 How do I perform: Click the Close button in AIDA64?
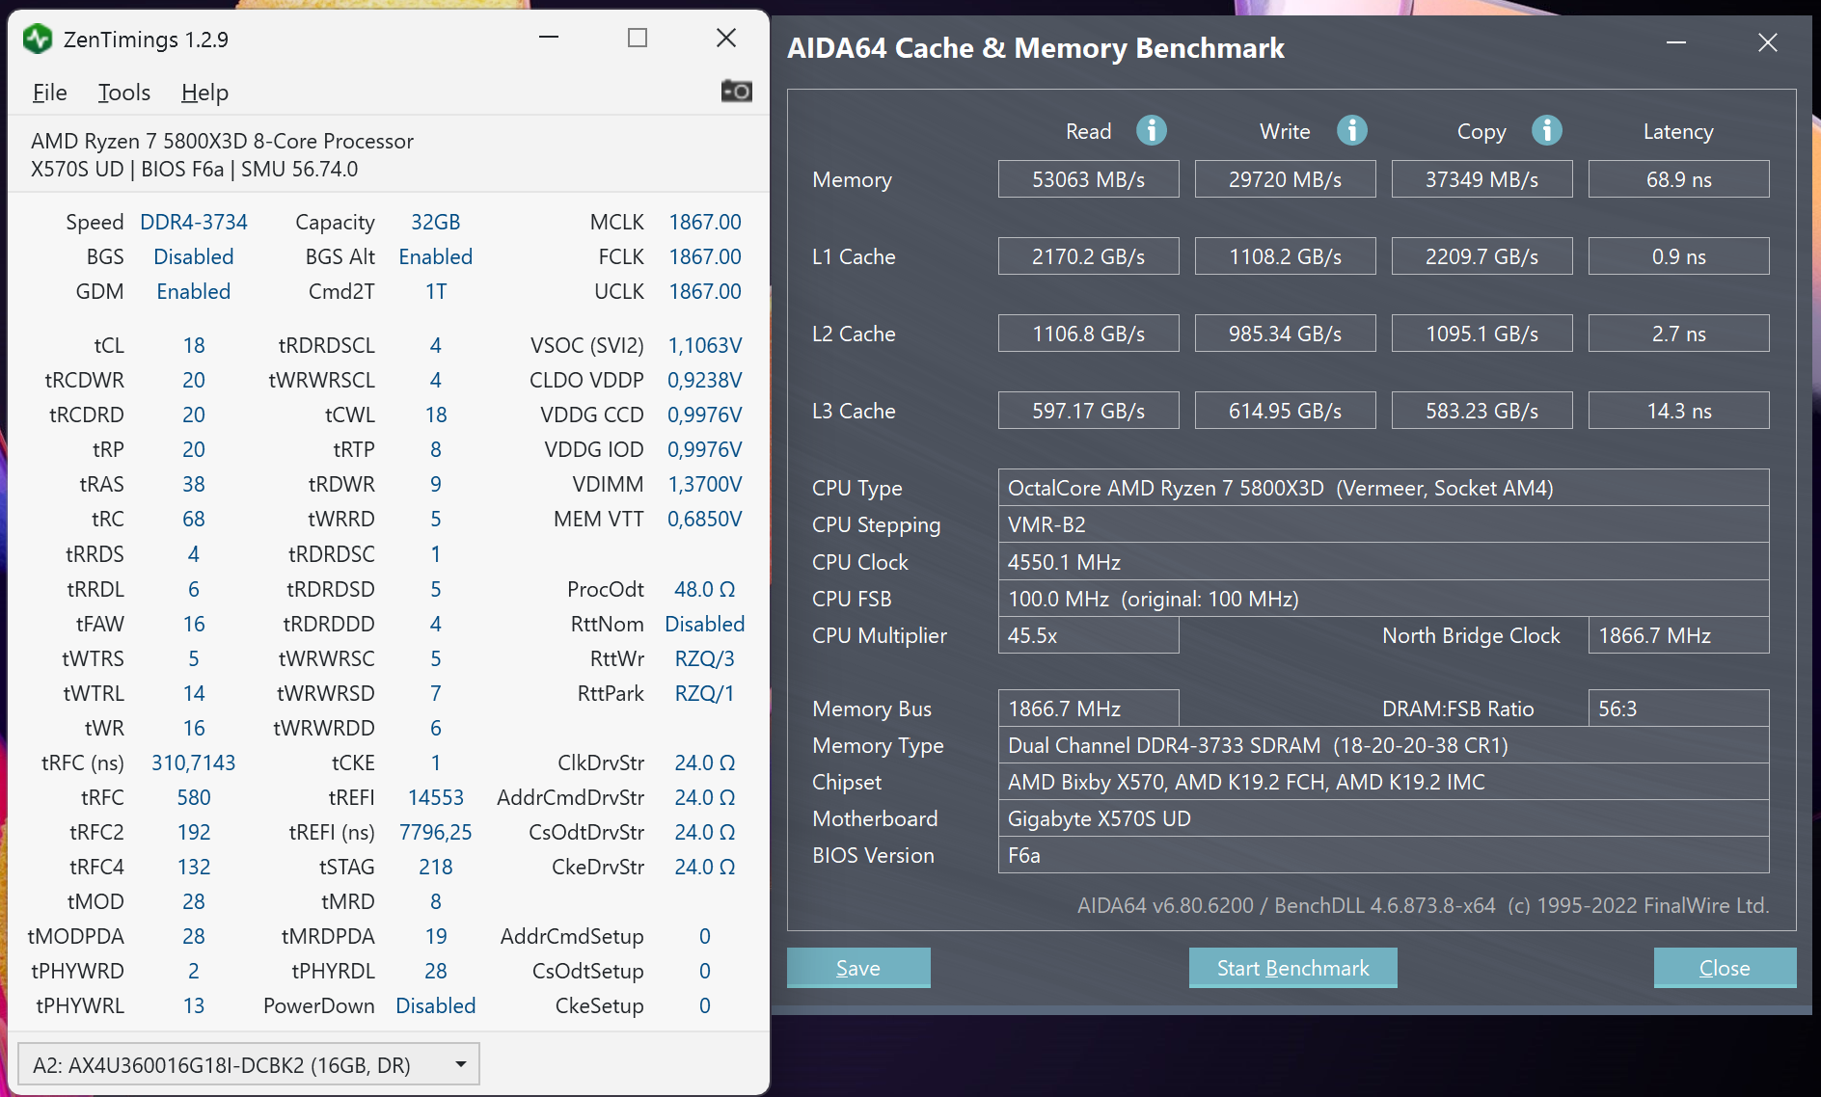coord(1724,968)
